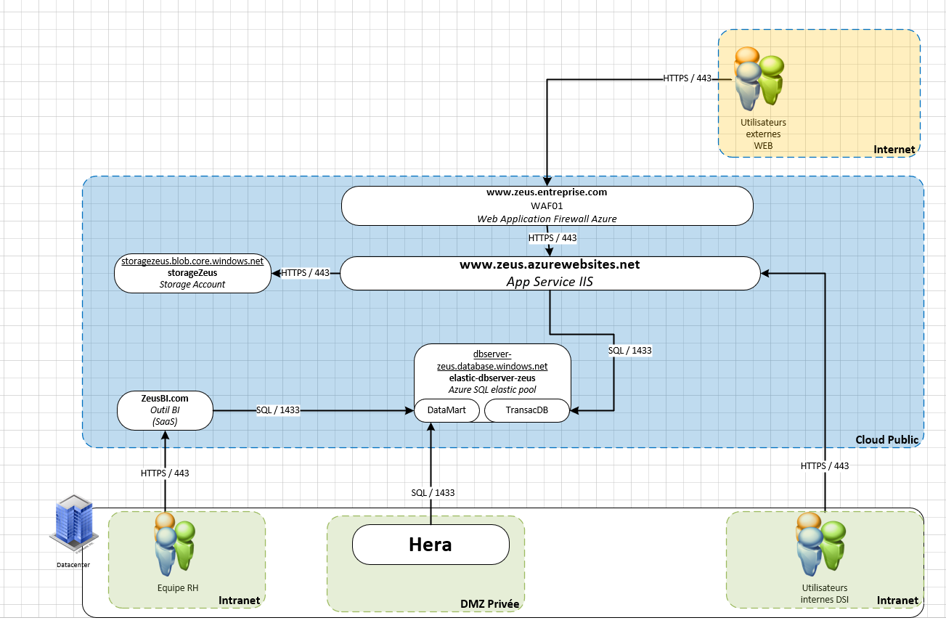Viewport: 946px width, 631px height.
Task: Click the Internet zone label
Action: 894,150
